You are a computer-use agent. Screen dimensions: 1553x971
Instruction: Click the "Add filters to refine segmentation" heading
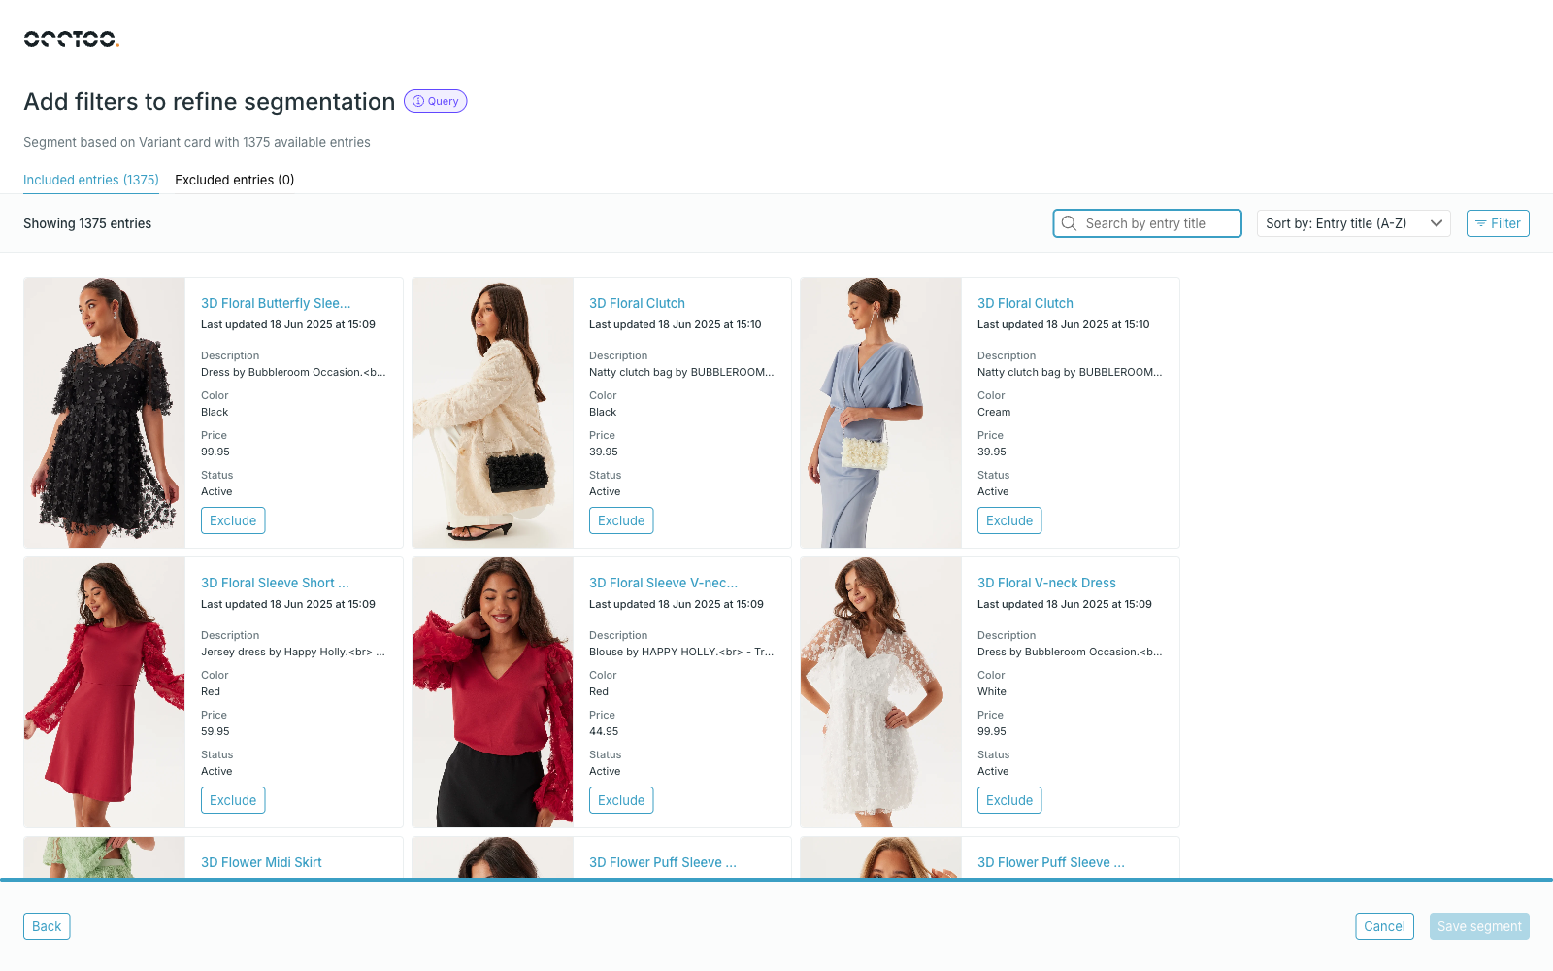pos(210,102)
